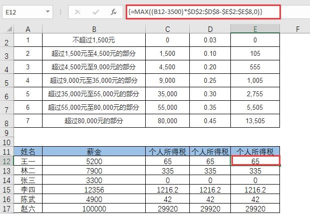Click cell containing 80,000

(x=167, y=121)
